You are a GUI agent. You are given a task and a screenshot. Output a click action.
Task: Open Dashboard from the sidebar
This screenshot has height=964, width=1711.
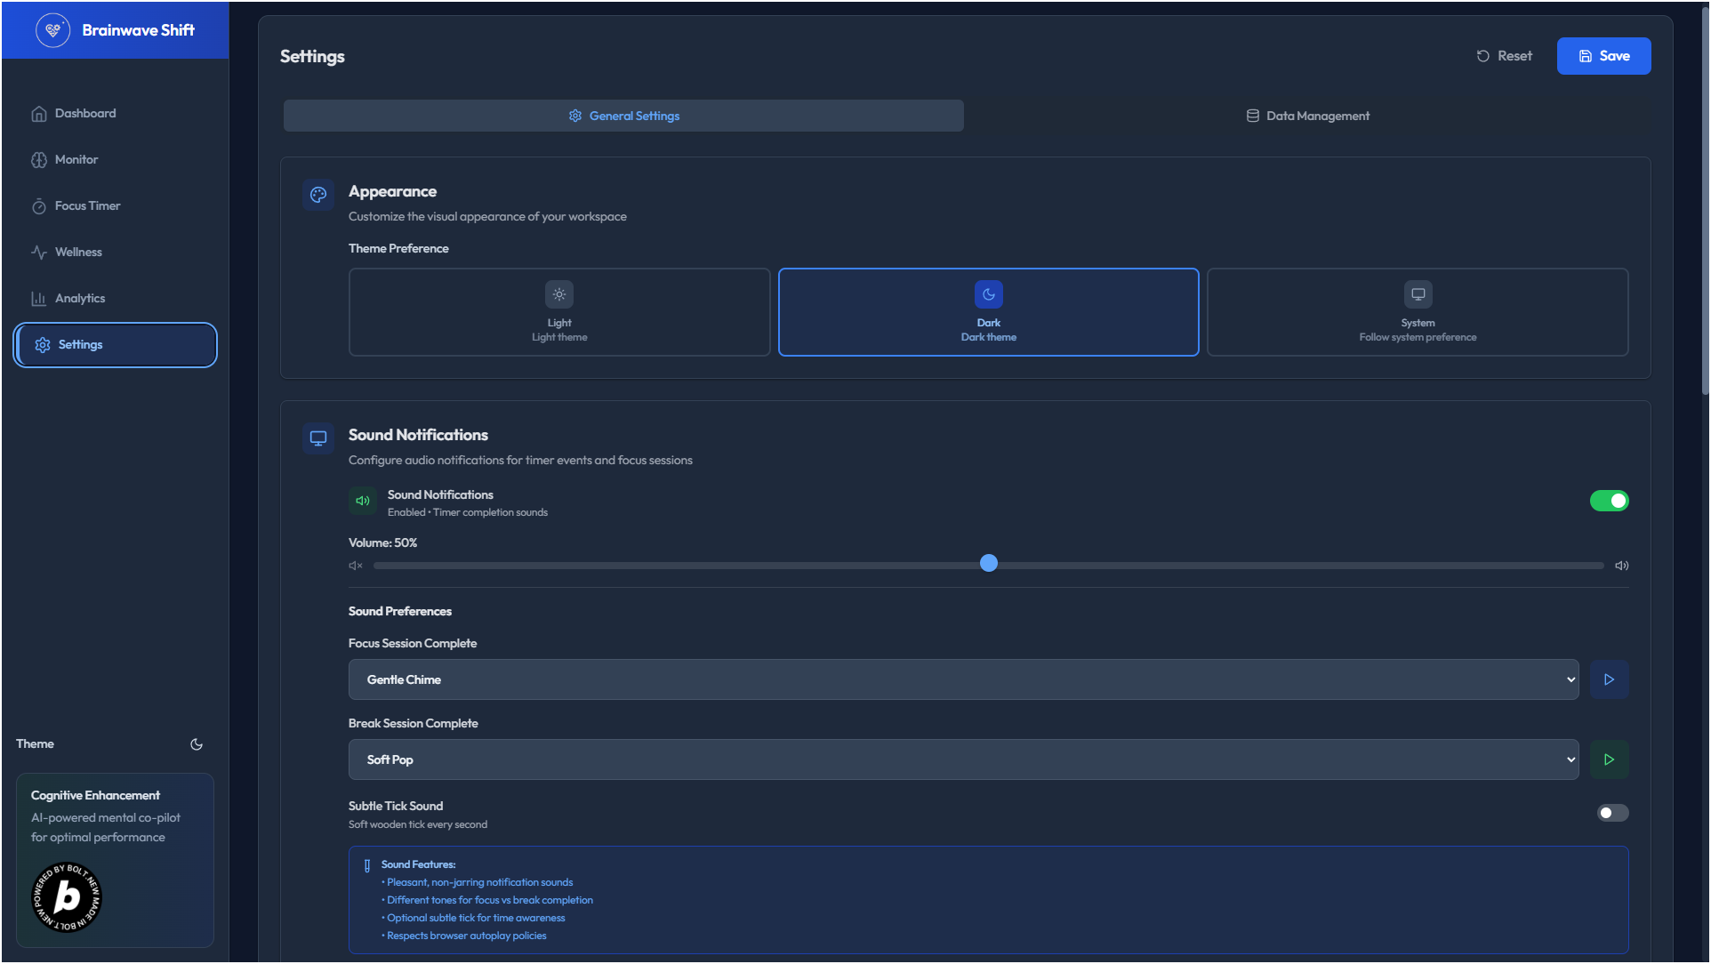click(x=85, y=114)
